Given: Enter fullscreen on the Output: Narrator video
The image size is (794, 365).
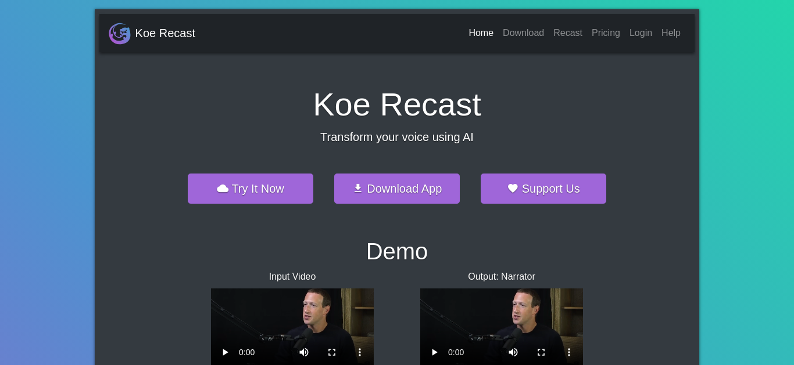Looking at the screenshot, I should pos(541,352).
